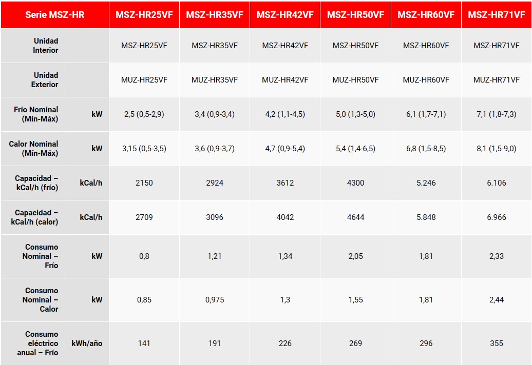
Task: Click the 'Unidad Exterior' row label
Action: click(x=45, y=80)
